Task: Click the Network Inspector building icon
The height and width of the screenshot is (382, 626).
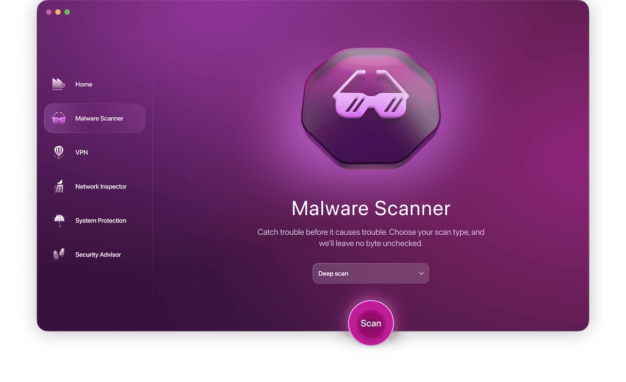Action: (59, 186)
